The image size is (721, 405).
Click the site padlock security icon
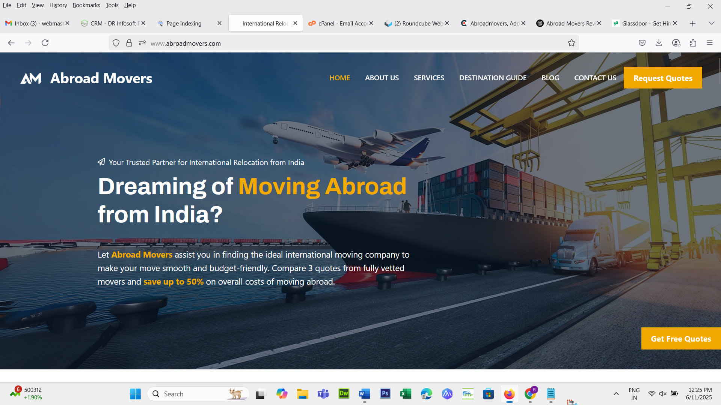pyautogui.click(x=129, y=43)
